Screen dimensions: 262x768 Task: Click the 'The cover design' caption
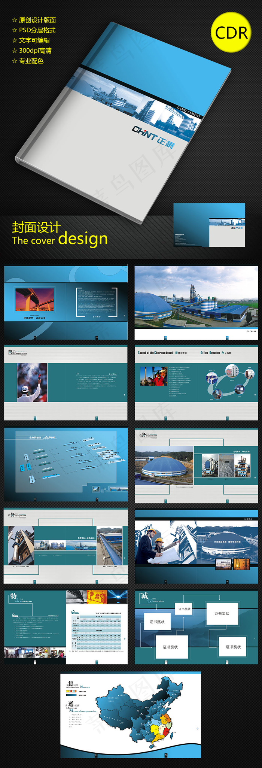click(x=60, y=239)
